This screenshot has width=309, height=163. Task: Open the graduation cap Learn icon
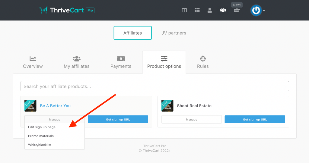coord(237,11)
